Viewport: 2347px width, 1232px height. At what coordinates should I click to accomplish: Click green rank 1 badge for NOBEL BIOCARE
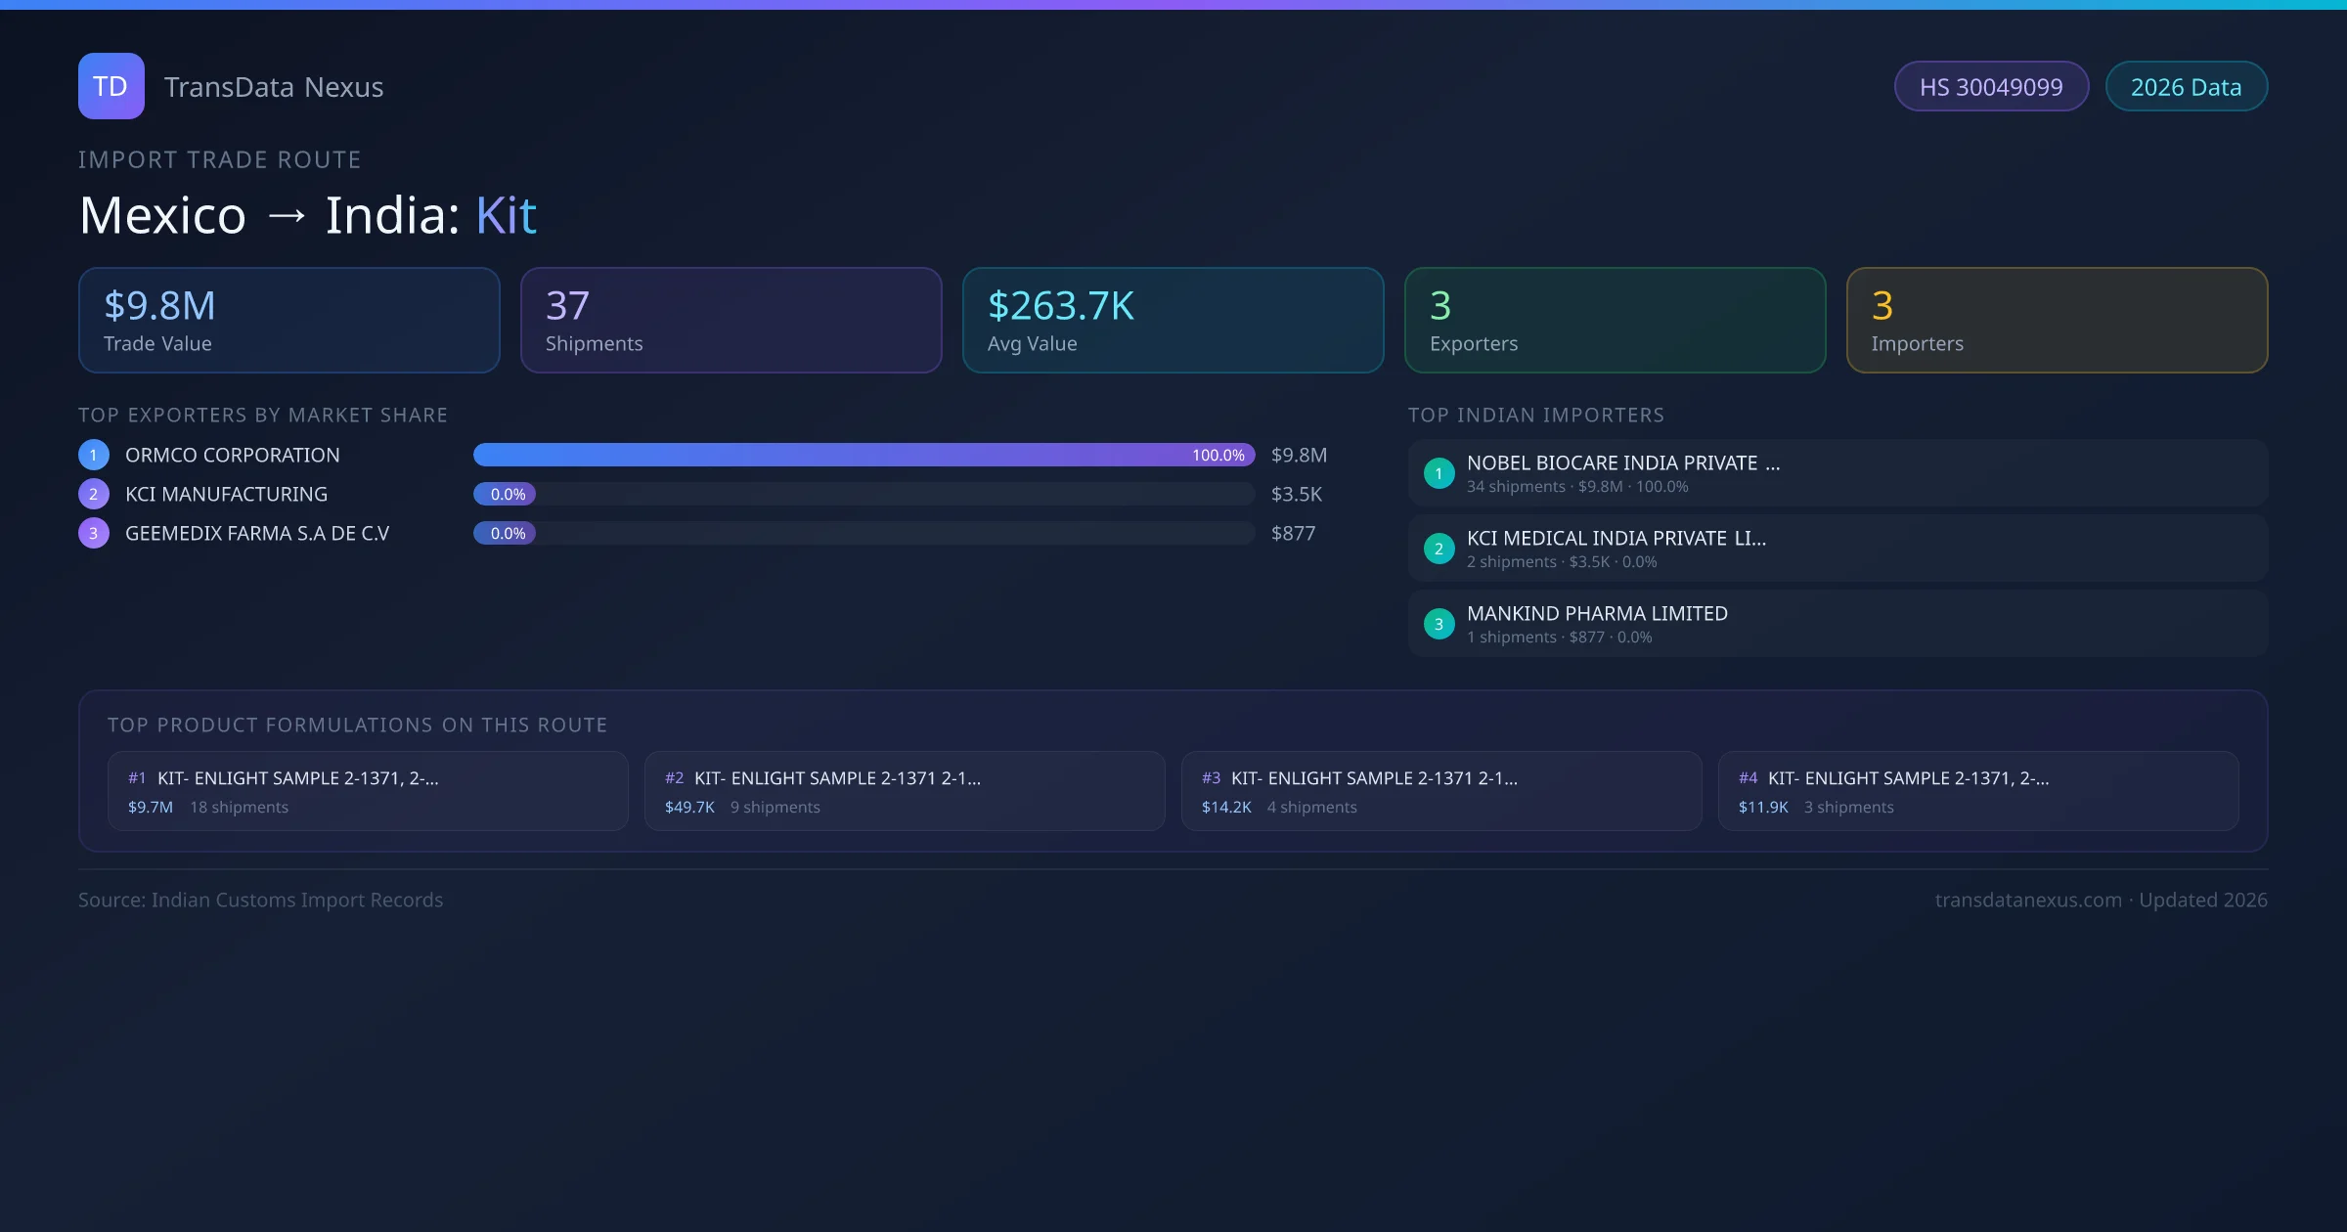click(1439, 473)
